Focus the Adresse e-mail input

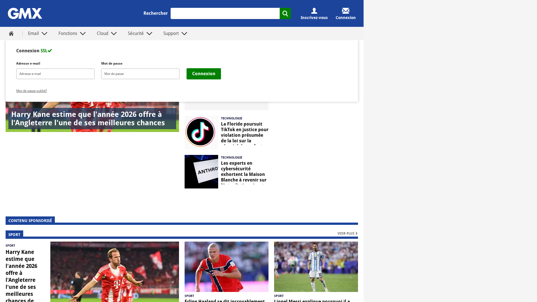[x=55, y=74]
